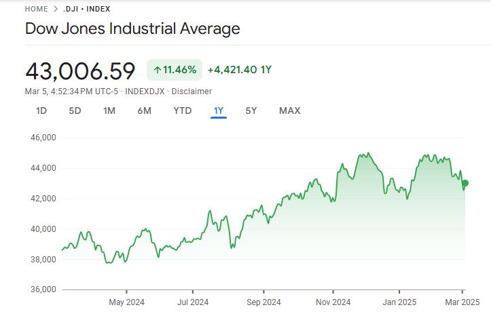Select the 1Y time range tab
This screenshot has height=320, width=491.
[219, 111]
